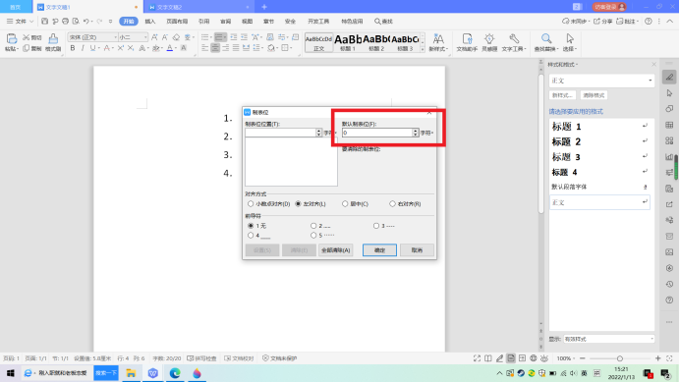680x382 pixels.
Task: Open the Edge browser from taskbar
Action: click(x=175, y=373)
